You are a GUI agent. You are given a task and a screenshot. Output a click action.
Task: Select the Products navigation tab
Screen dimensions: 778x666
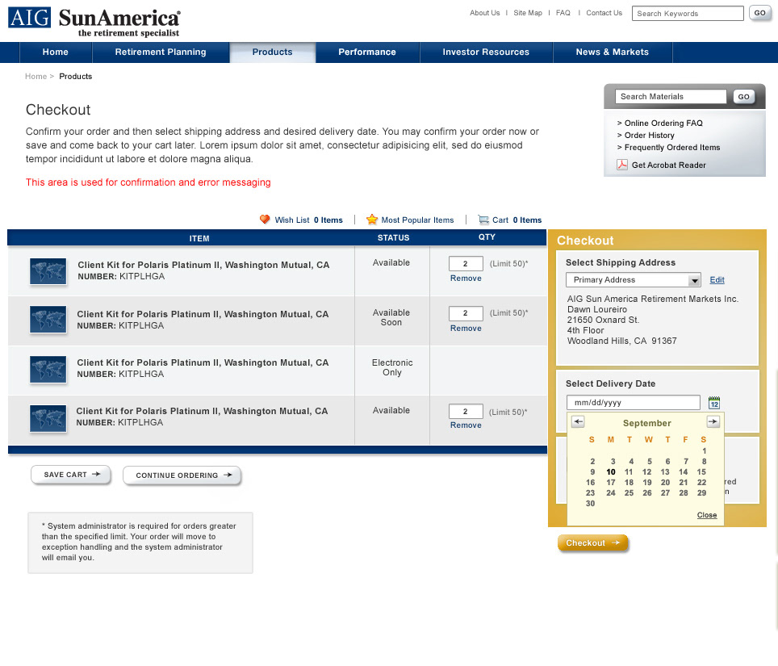[273, 52]
